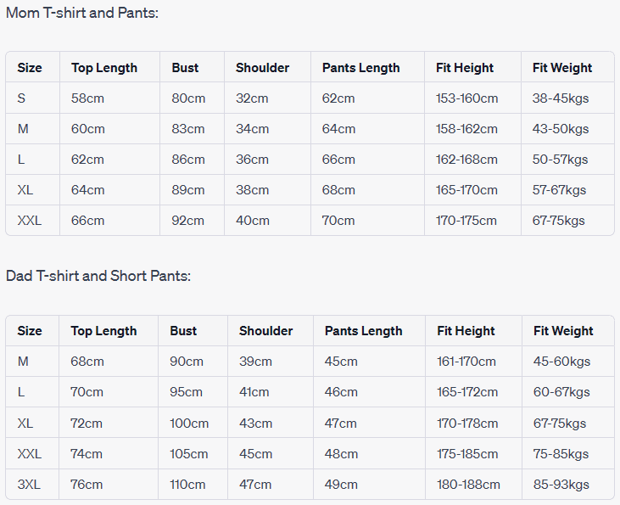This screenshot has width=620, height=505.
Task: Select the 100cm bust cell
Action: coord(190,424)
